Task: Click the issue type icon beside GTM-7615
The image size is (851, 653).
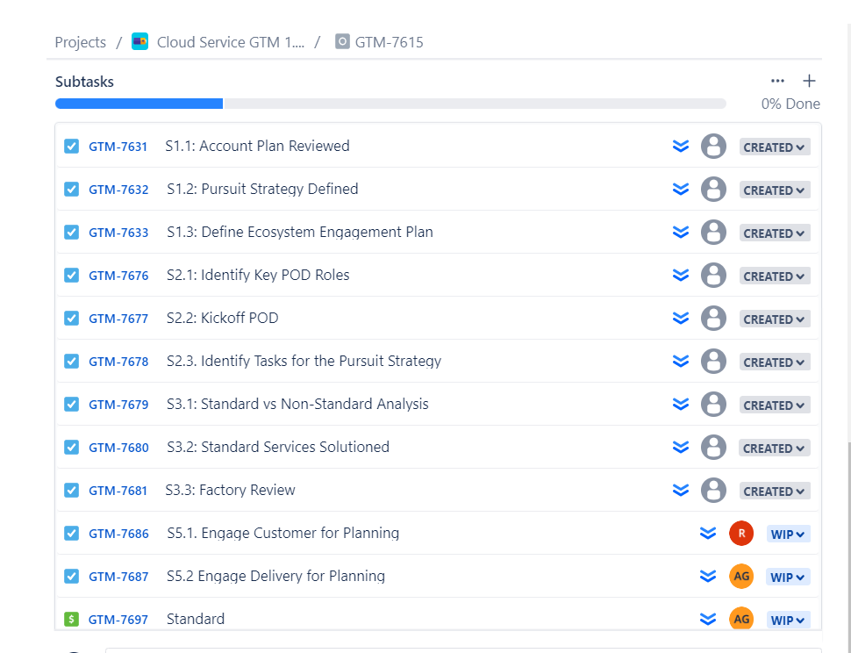Action: pos(342,41)
